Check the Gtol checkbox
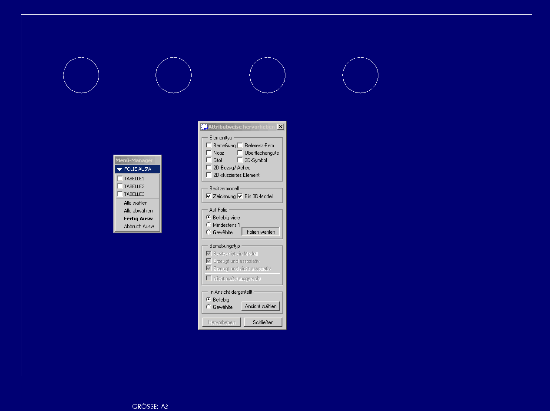This screenshot has width=550, height=411. (x=209, y=160)
